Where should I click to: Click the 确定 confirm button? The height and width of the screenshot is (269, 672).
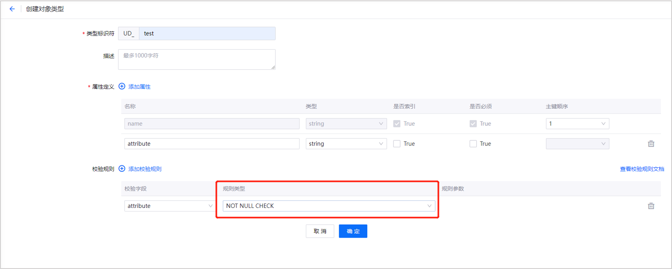click(353, 231)
